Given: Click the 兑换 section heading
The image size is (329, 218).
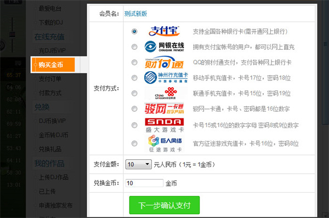Looking at the screenshot, I should point(42,107).
